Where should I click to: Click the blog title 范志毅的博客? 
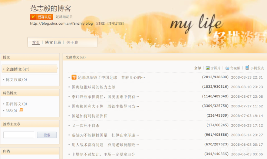50,8
